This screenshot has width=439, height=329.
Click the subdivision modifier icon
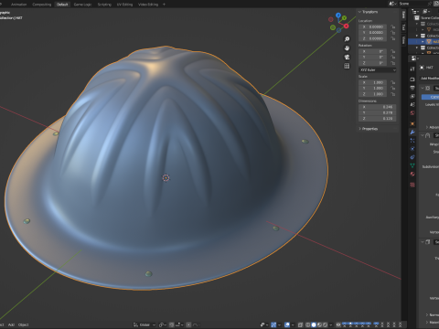tap(428, 88)
